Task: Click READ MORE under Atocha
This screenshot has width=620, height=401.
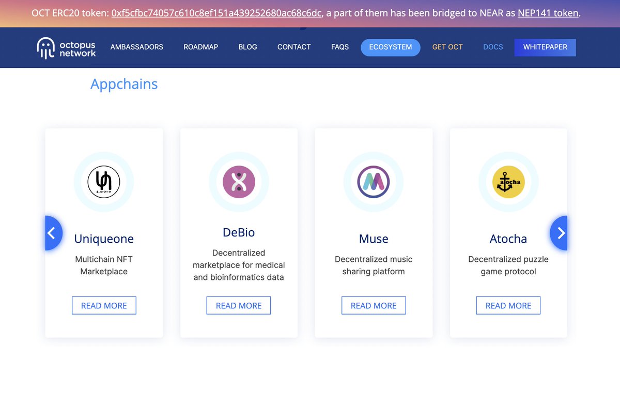Action: pyautogui.click(x=508, y=305)
